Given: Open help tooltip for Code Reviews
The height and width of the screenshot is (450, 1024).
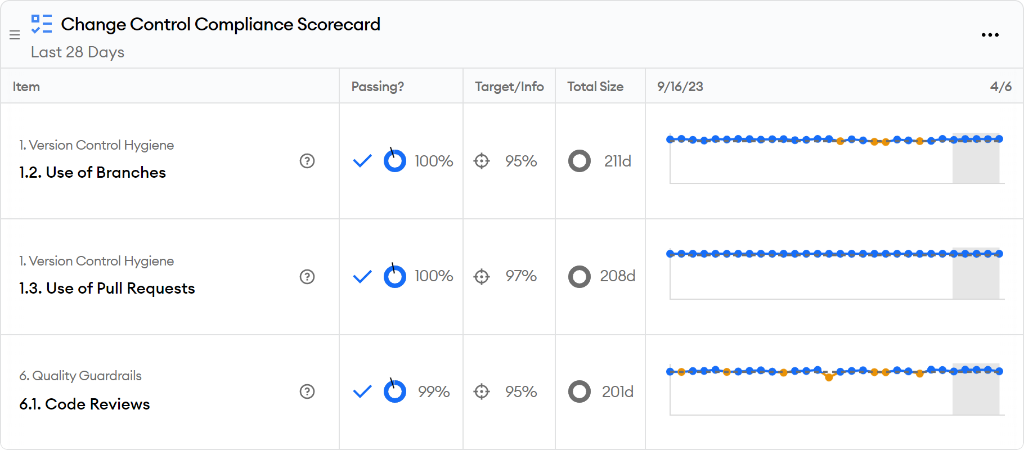Looking at the screenshot, I should point(307,393).
